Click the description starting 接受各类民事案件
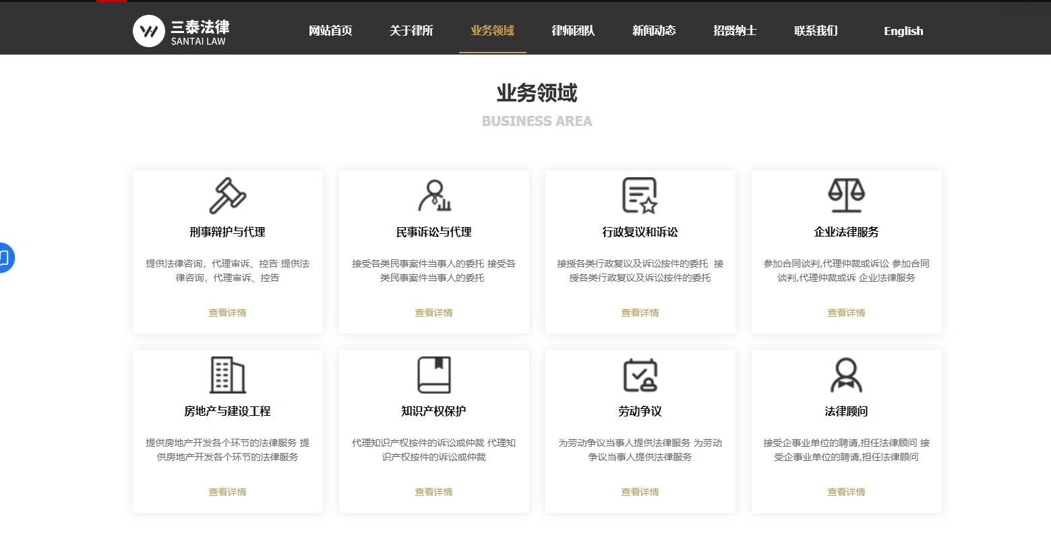Image resolution: width=1051 pixels, height=560 pixels. (x=434, y=270)
